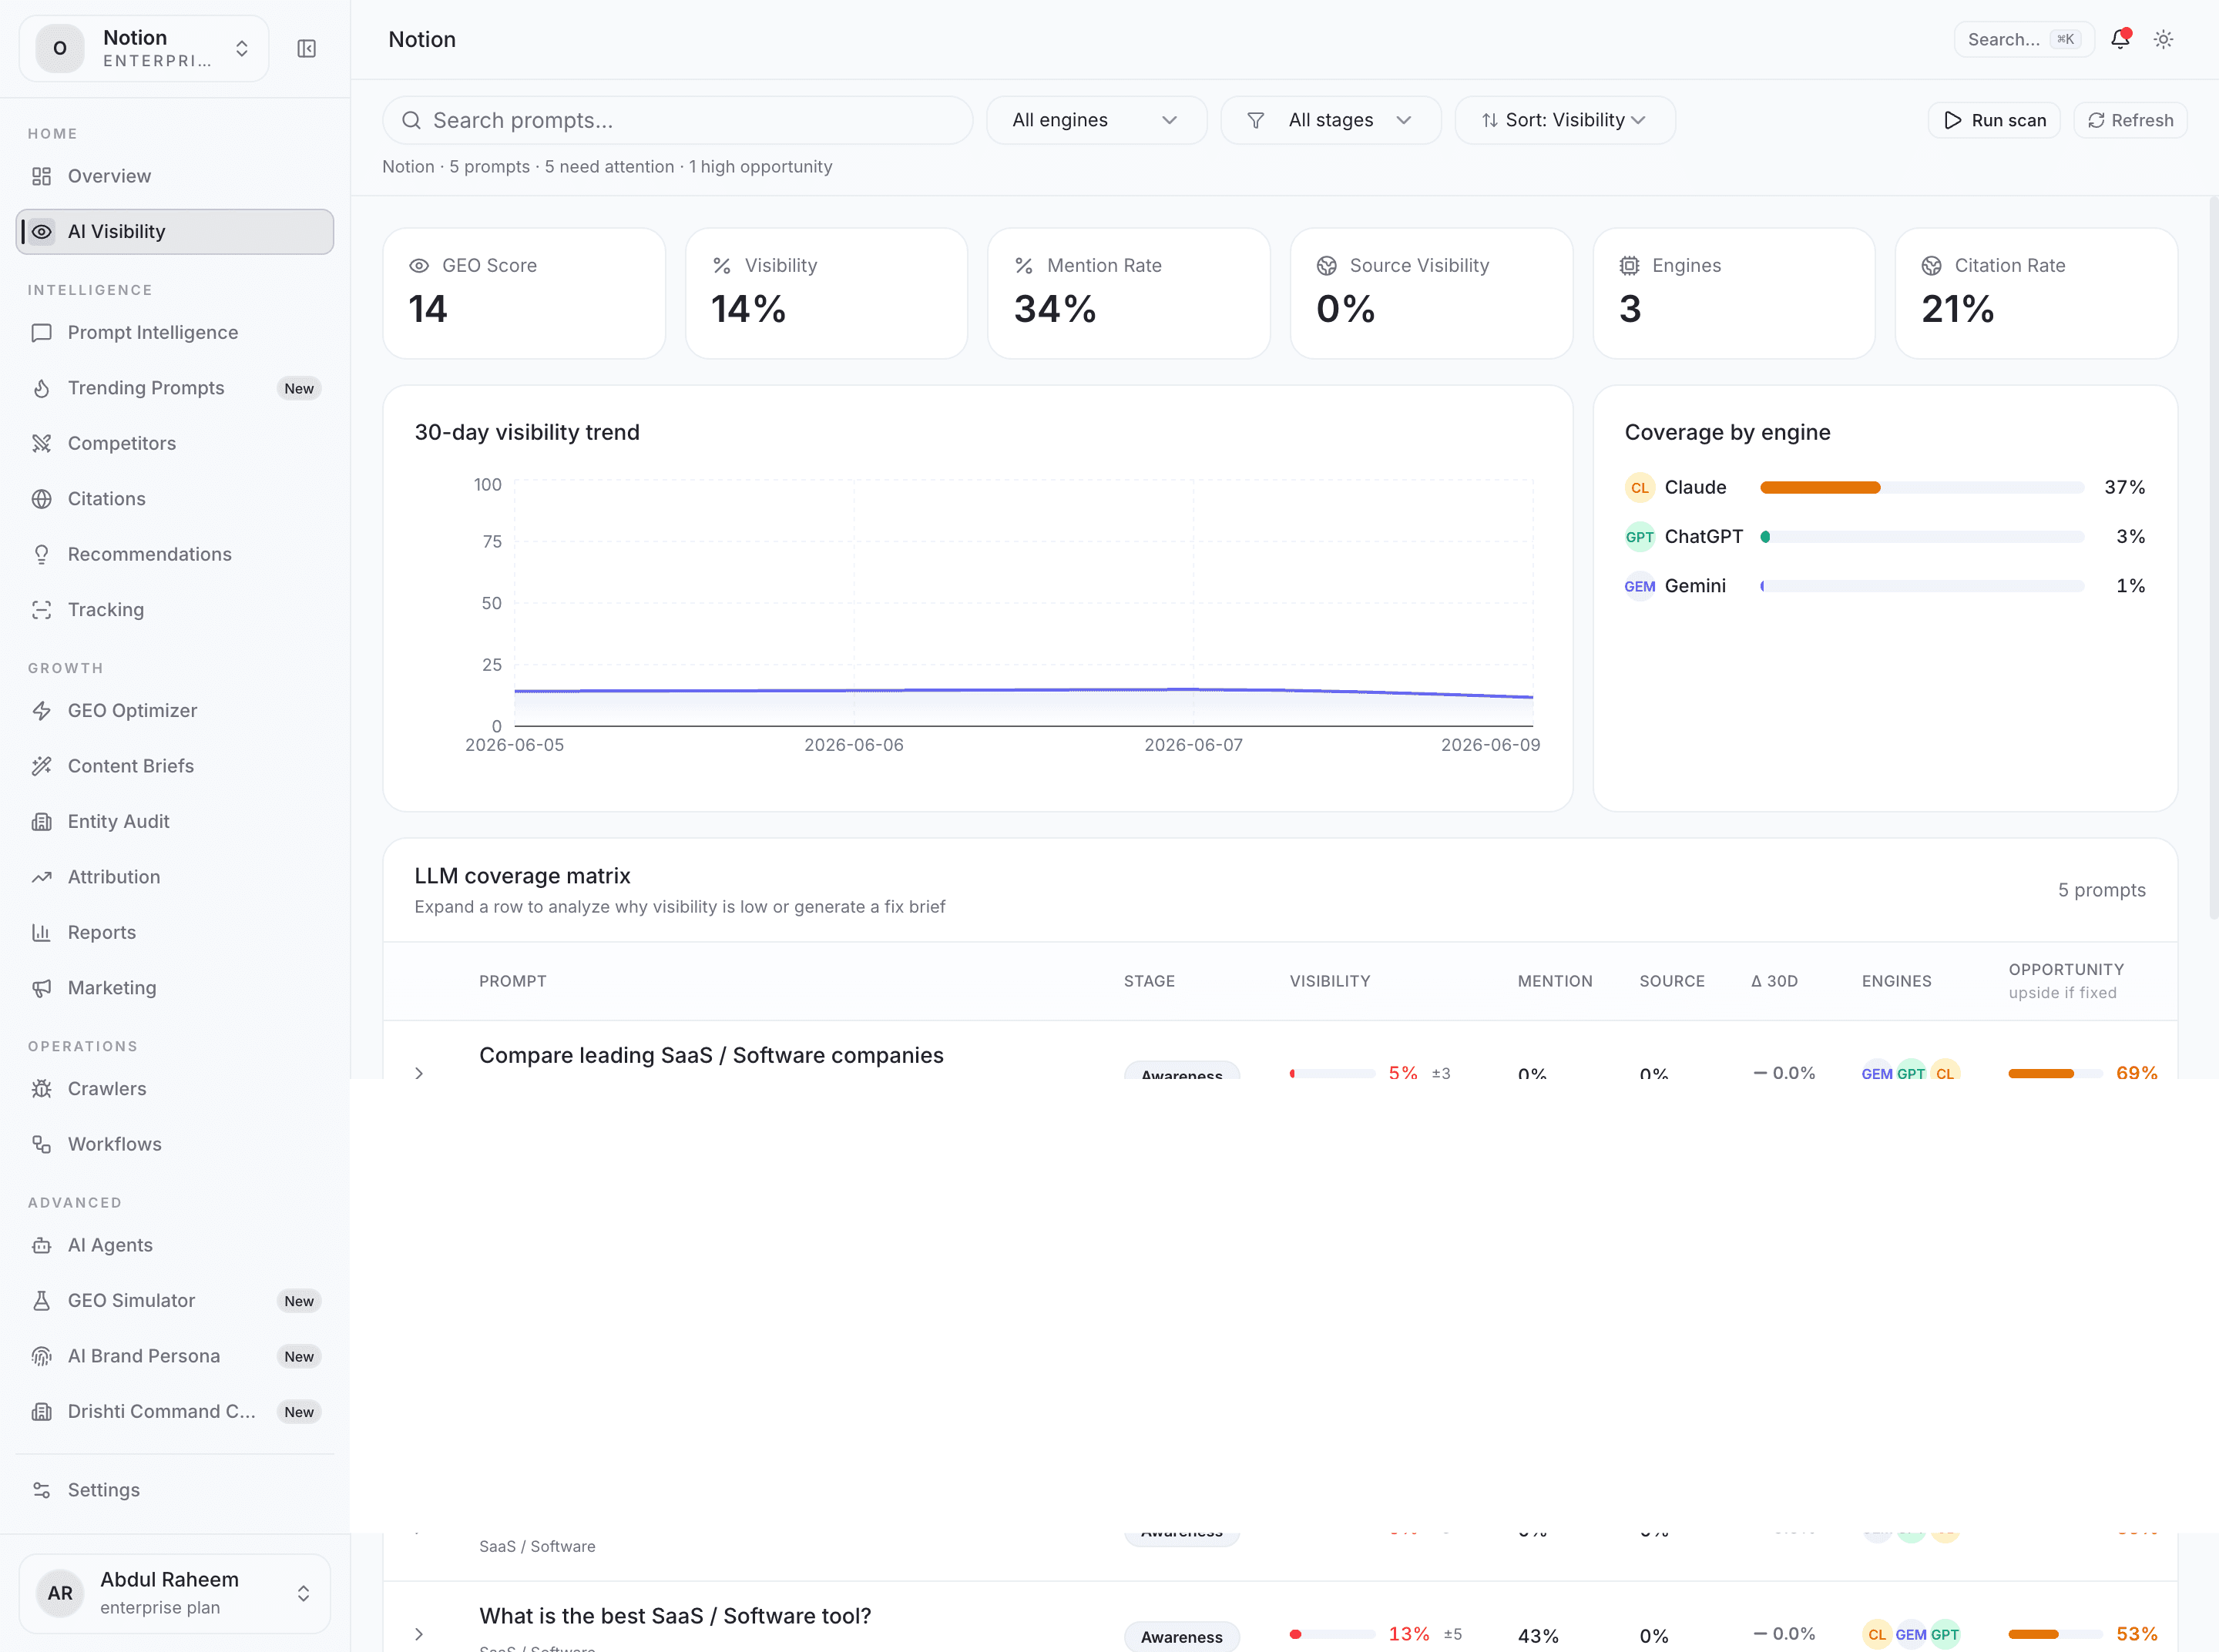Click the AI Agents robot icon

point(41,1245)
